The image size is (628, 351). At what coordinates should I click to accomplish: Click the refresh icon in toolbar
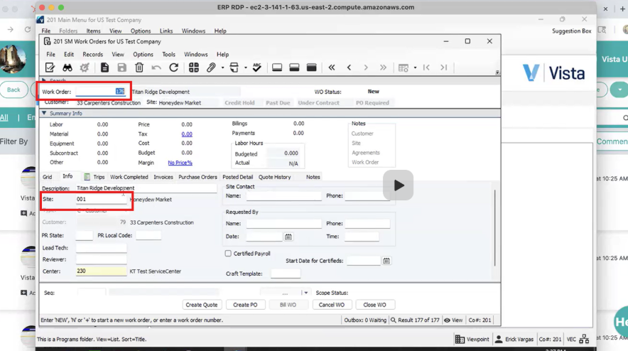click(x=174, y=67)
